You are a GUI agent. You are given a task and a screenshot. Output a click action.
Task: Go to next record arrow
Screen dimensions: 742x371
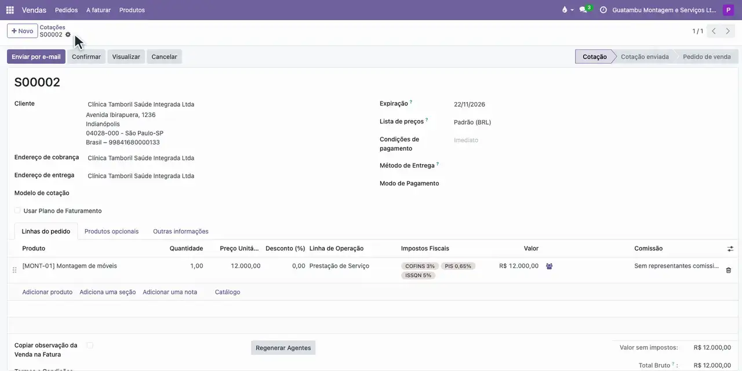coord(729,31)
